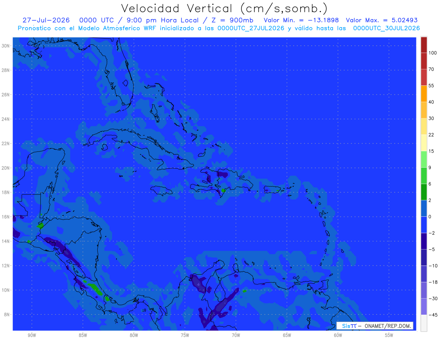
Task: Select the yellow swatch between 22 and 30
Action: pyautogui.click(x=424, y=126)
